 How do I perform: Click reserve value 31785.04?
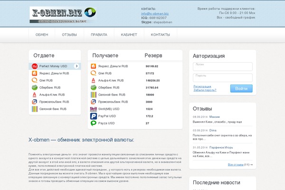(152, 87)
